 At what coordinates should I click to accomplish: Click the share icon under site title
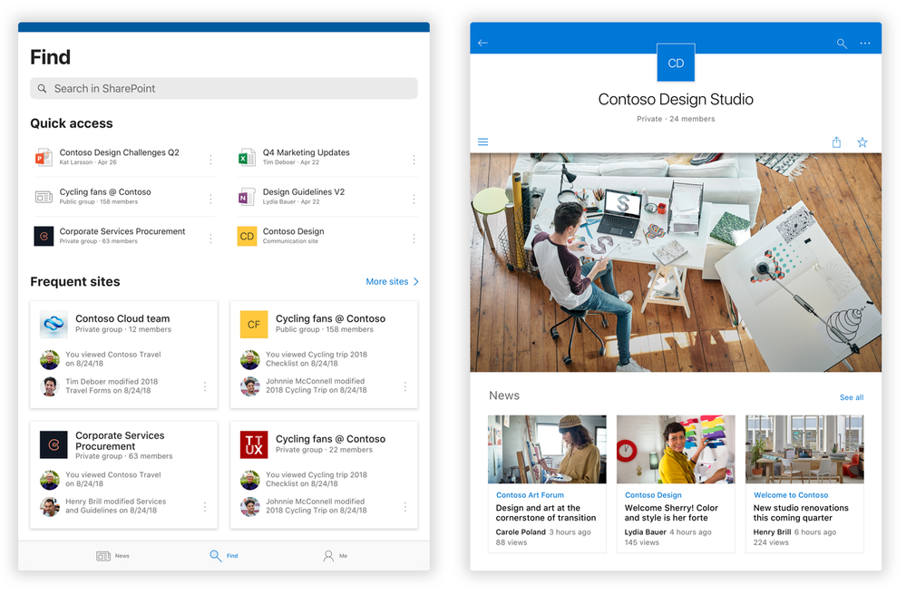coord(836,142)
